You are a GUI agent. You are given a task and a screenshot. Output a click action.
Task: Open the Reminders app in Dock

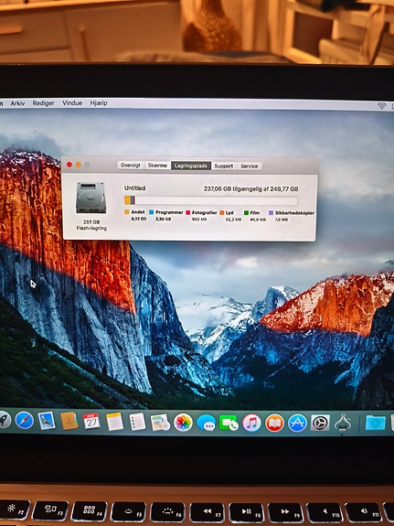point(137,422)
